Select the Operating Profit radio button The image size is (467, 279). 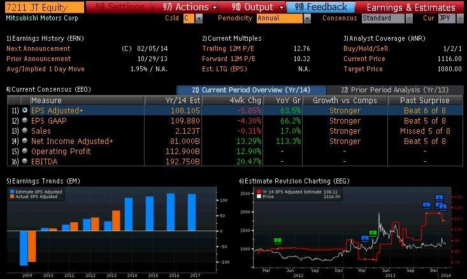click(25, 151)
